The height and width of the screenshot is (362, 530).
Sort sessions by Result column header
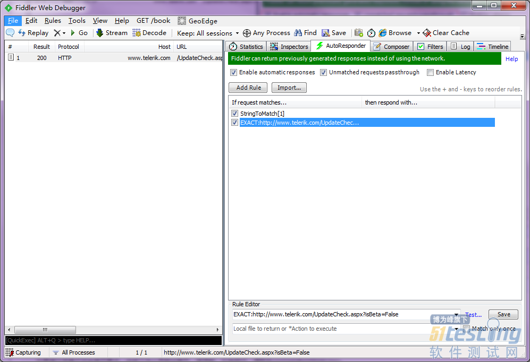pos(41,47)
